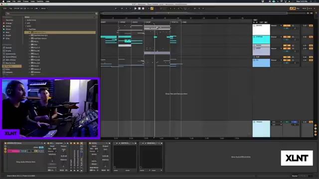Collapse the VST3 folder in the browser
Screen dimensions: 319x179
(25, 26)
